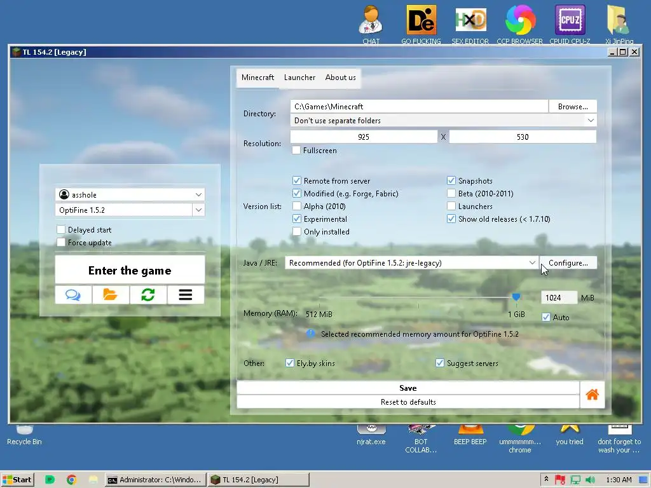The height and width of the screenshot is (488, 651).
Task: Check the Only installed checkbox
Action: pyautogui.click(x=296, y=231)
